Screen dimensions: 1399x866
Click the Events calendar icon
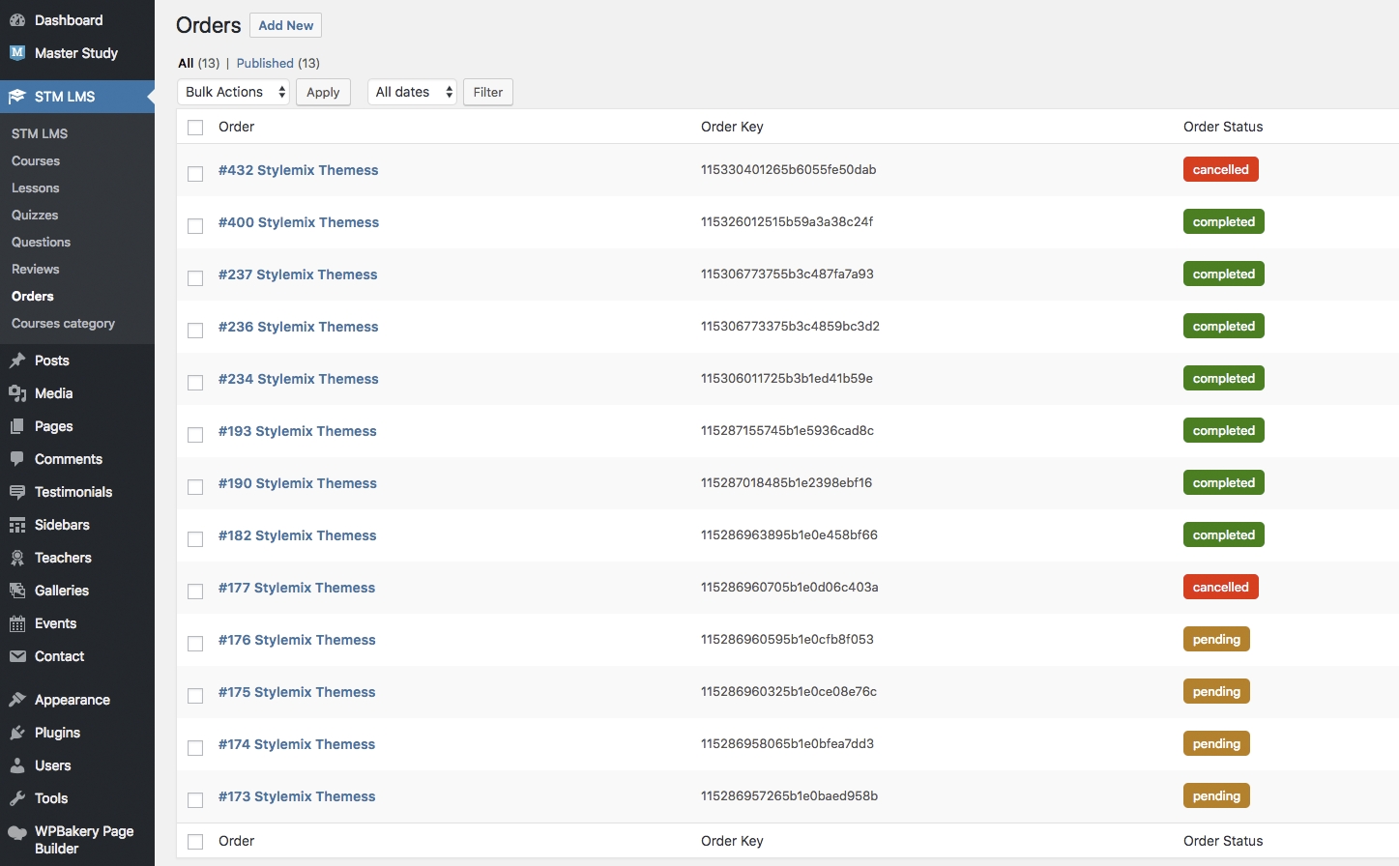17,623
